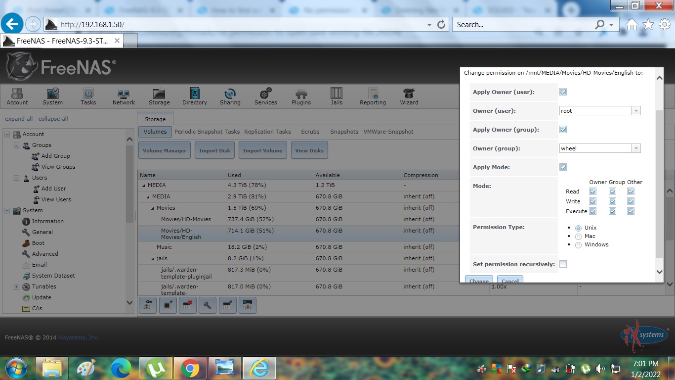Open Chrome from the Windows taskbar
This screenshot has width=675, height=380.
[x=190, y=368]
